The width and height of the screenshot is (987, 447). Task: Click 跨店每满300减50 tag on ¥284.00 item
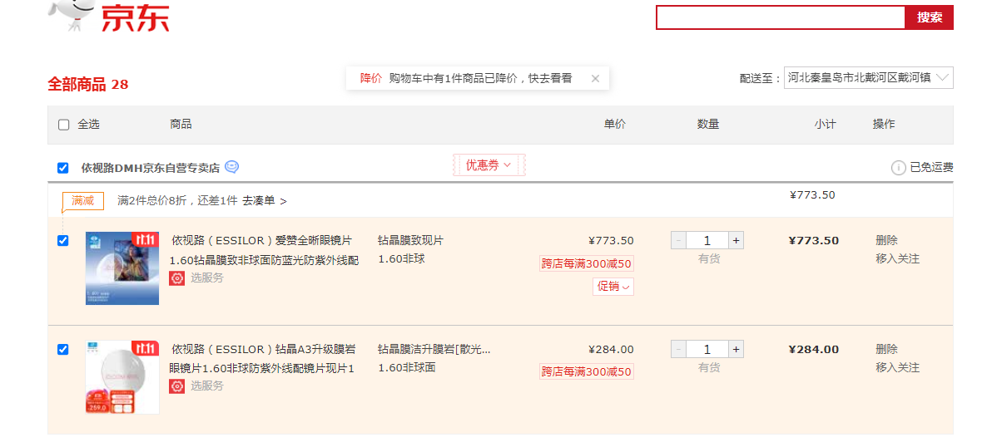[x=586, y=371]
